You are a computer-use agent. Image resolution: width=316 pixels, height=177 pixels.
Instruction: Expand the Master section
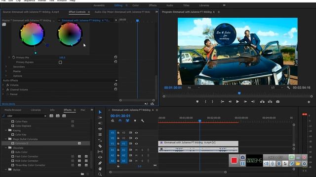[x=6, y=71]
